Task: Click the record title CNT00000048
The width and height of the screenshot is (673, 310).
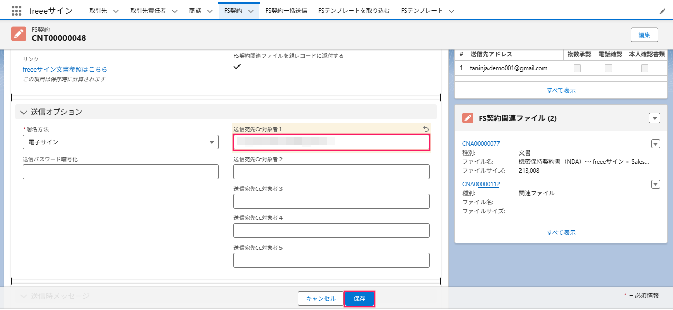Action: pos(59,38)
